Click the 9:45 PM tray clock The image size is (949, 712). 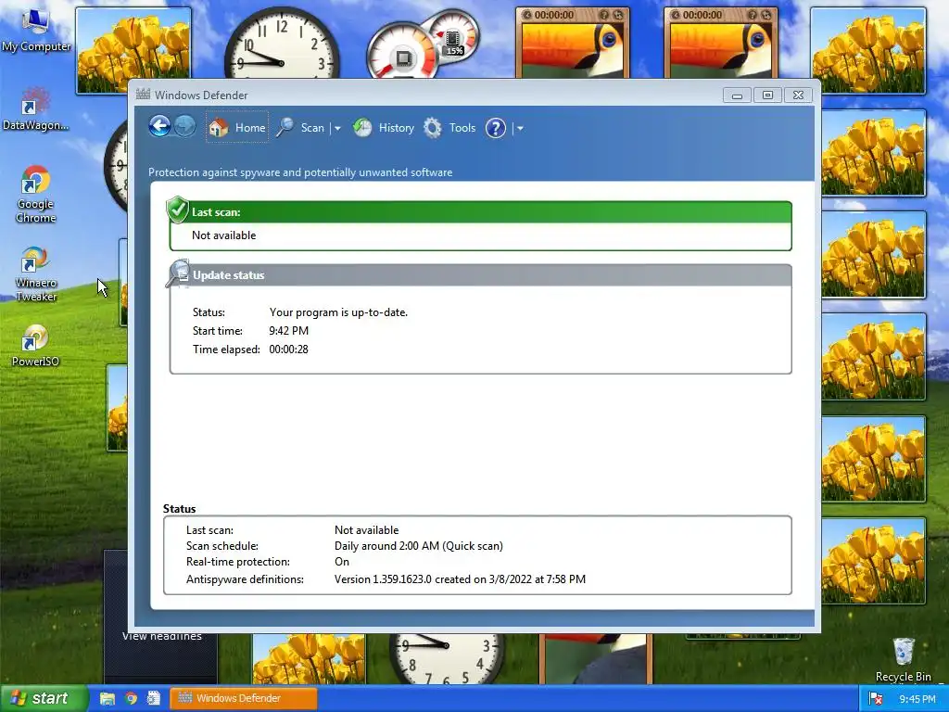pyautogui.click(x=917, y=699)
